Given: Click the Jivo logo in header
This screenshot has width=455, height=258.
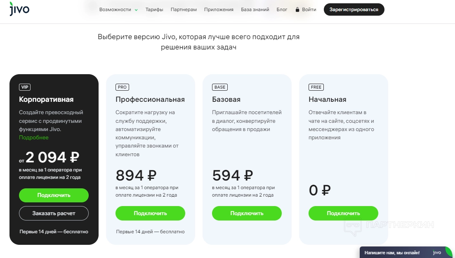Looking at the screenshot, I should tap(19, 9).
